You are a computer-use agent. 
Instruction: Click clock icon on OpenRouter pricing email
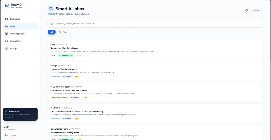70,129
